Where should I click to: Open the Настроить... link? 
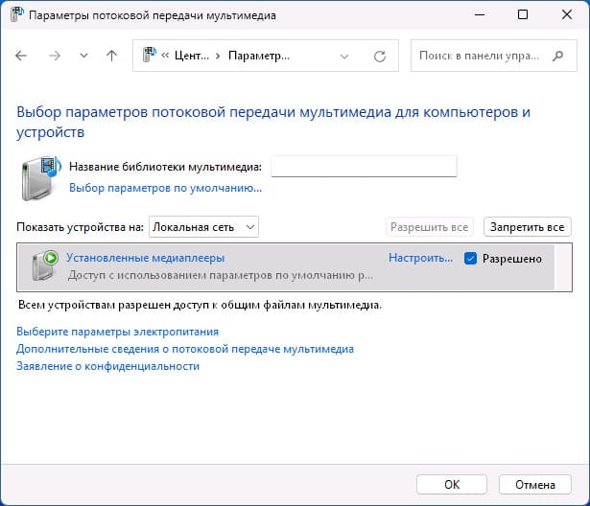[421, 258]
